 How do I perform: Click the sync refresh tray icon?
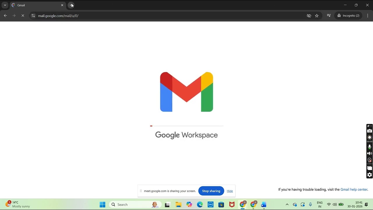click(303, 205)
